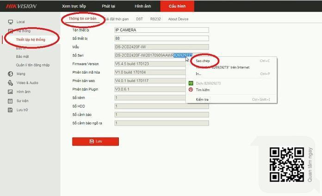Expand Video & Audio sidebar section
The image size is (322, 196).
[x=27, y=83]
